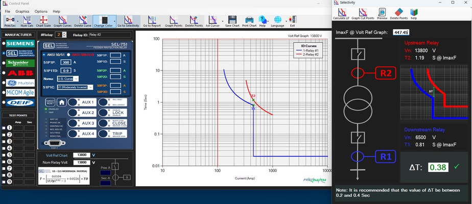The height and width of the screenshot is (204, 472).
Task: Click the Volt Ref Chart value field
Action: tap(82, 155)
